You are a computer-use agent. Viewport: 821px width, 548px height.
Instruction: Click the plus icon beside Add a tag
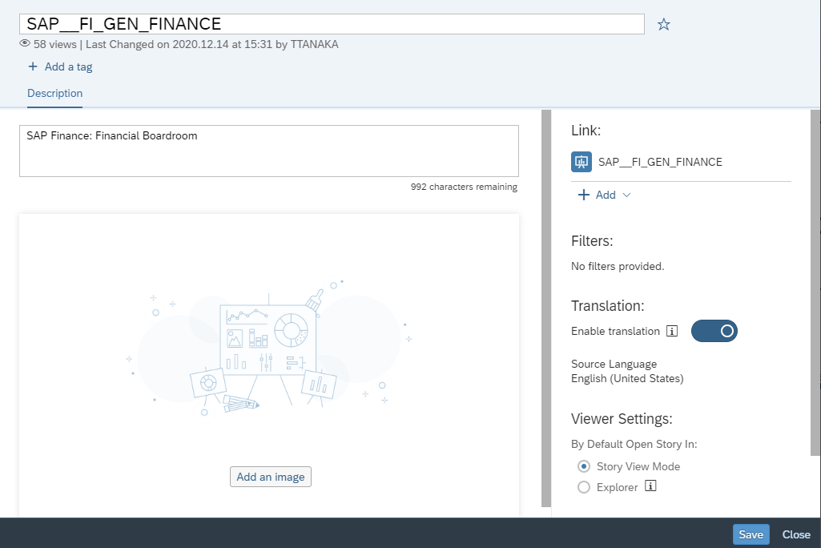33,66
